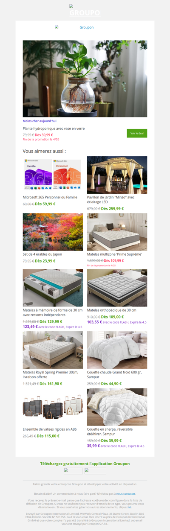
Task: Click the Groupon banner at the top
Action: click(x=85, y=11)
